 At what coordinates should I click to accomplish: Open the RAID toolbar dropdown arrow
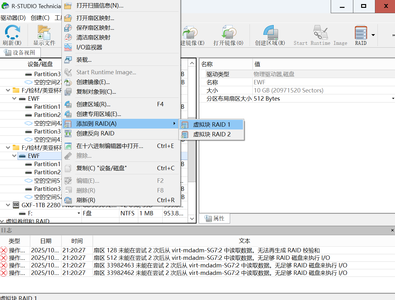[x=373, y=35]
